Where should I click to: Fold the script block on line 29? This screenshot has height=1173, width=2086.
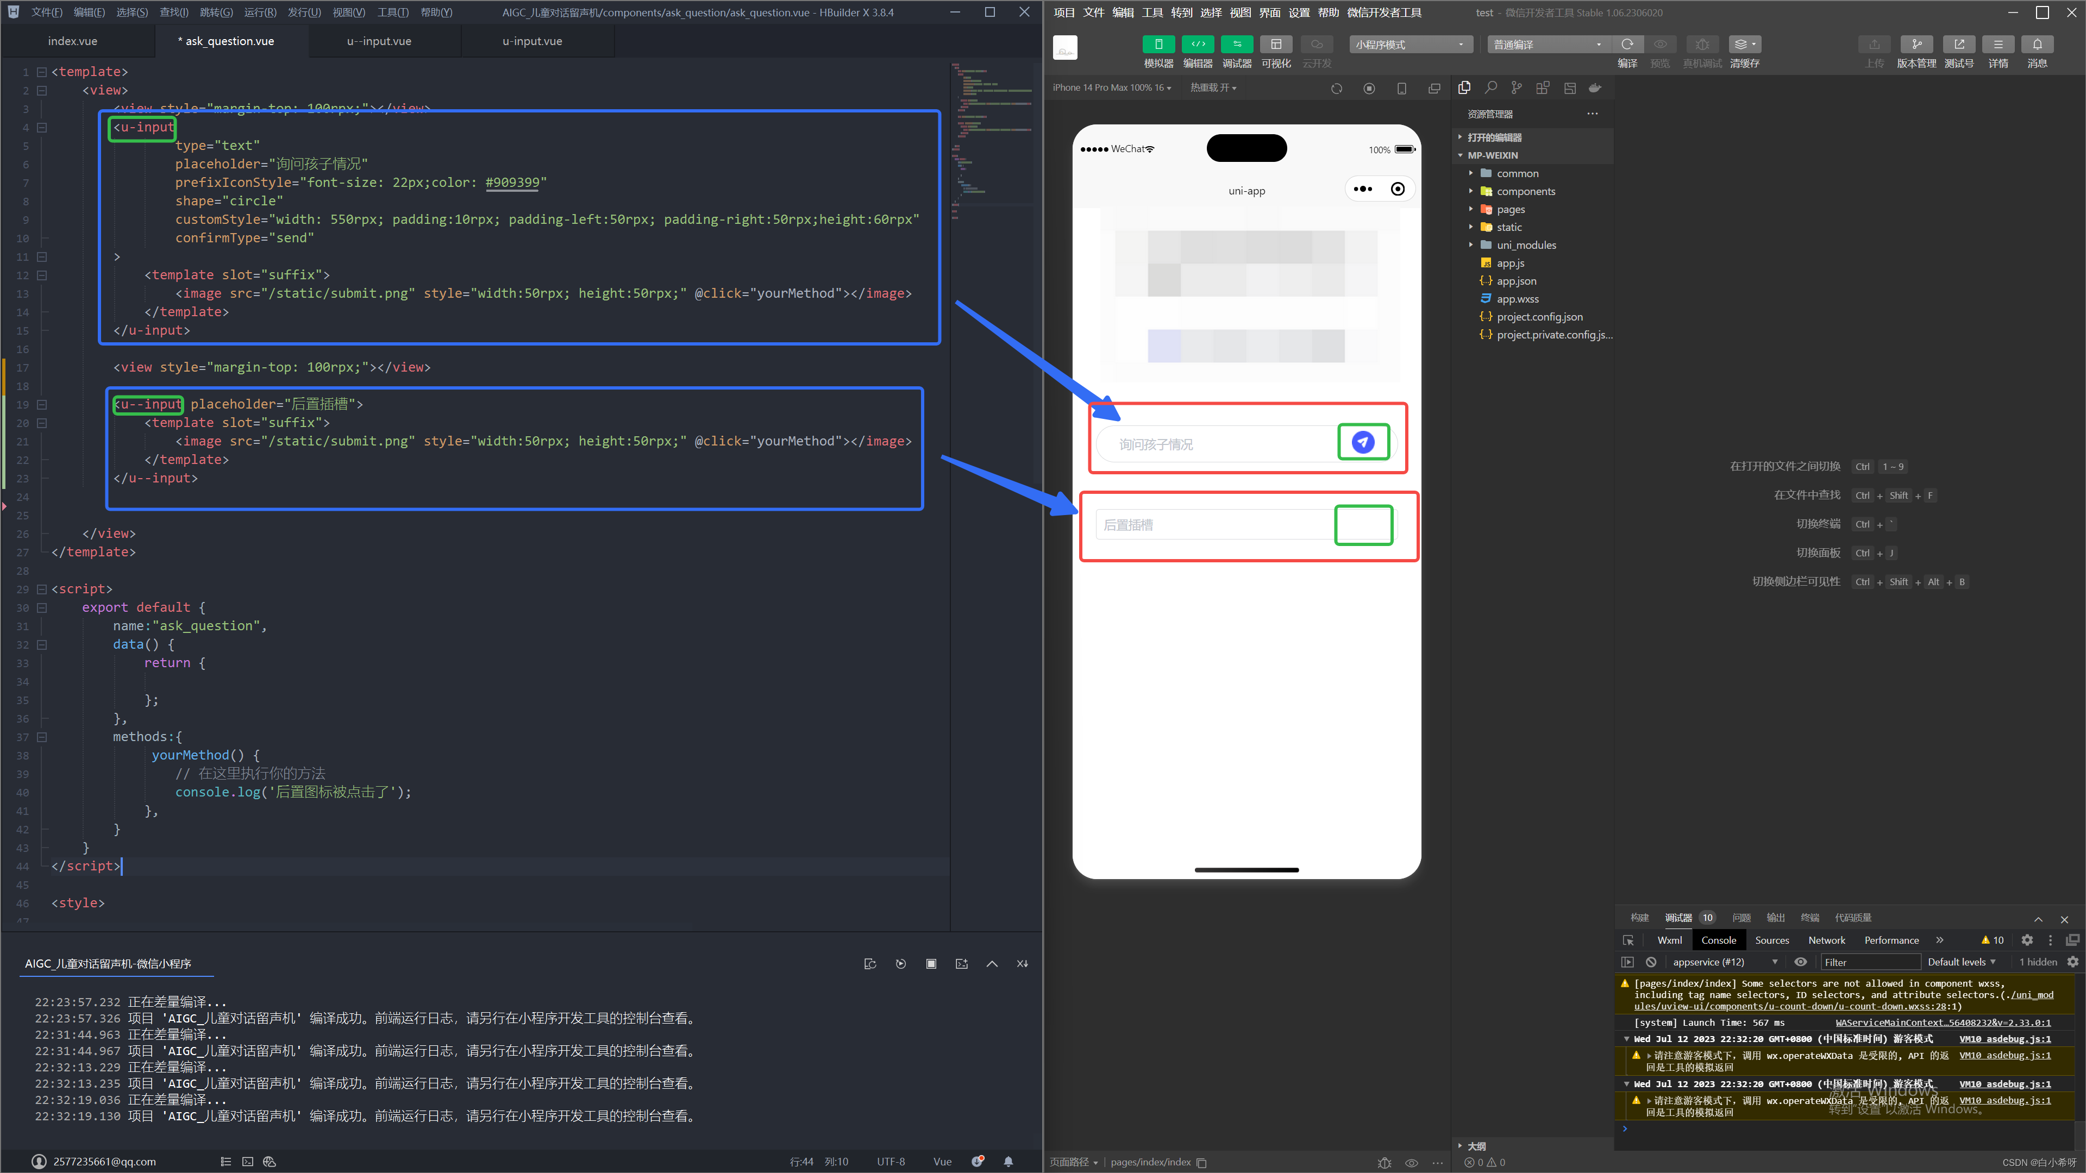(42, 589)
